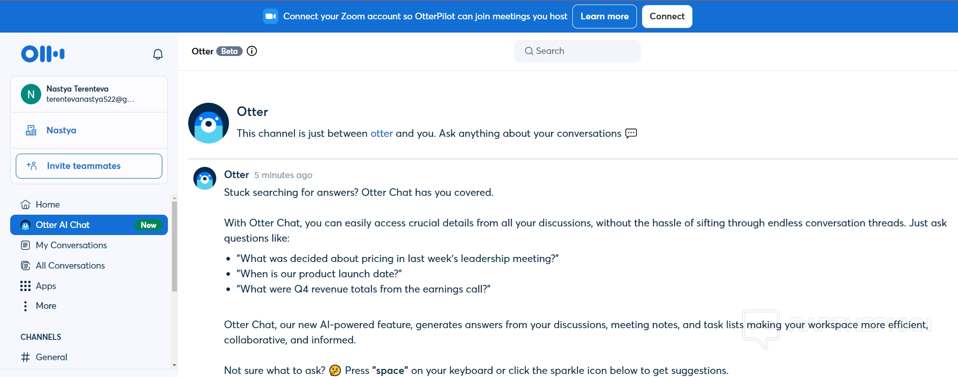
Task: Click the Zoom camera icon in banner
Action: 271,16
